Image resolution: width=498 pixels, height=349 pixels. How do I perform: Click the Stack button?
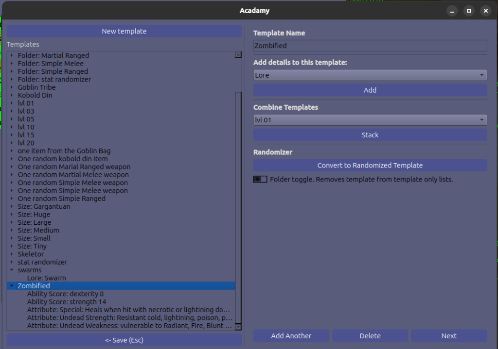point(370,135)
